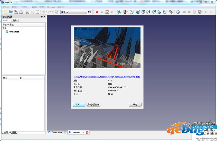The width and height of the screenshot is (217, 141).
Task: Run the macro with the play icon
Action: 112,12
